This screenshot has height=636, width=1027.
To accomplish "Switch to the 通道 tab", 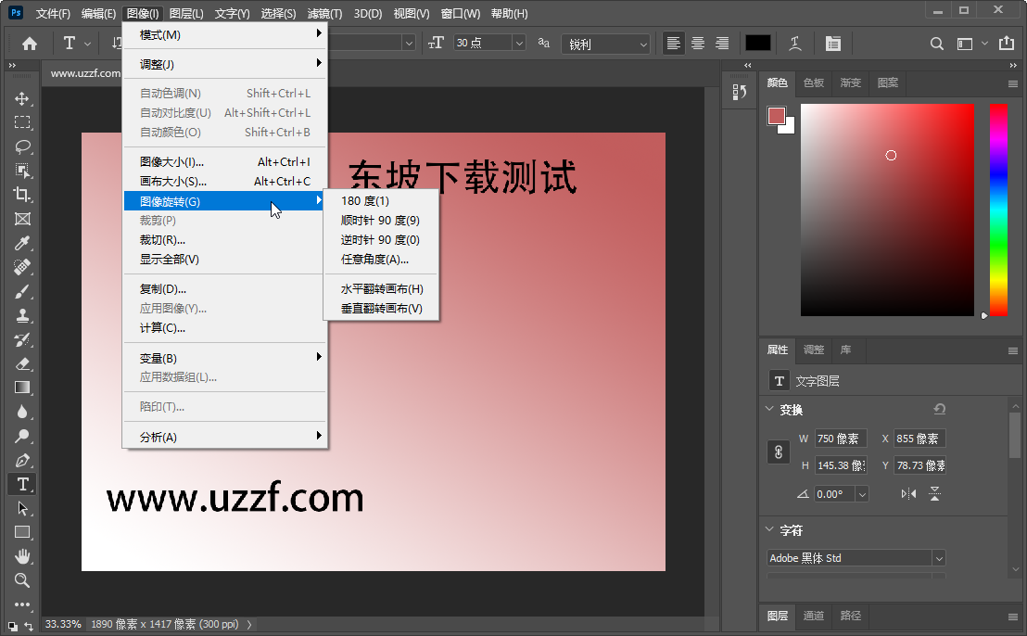I will click(x=814, y=616).
